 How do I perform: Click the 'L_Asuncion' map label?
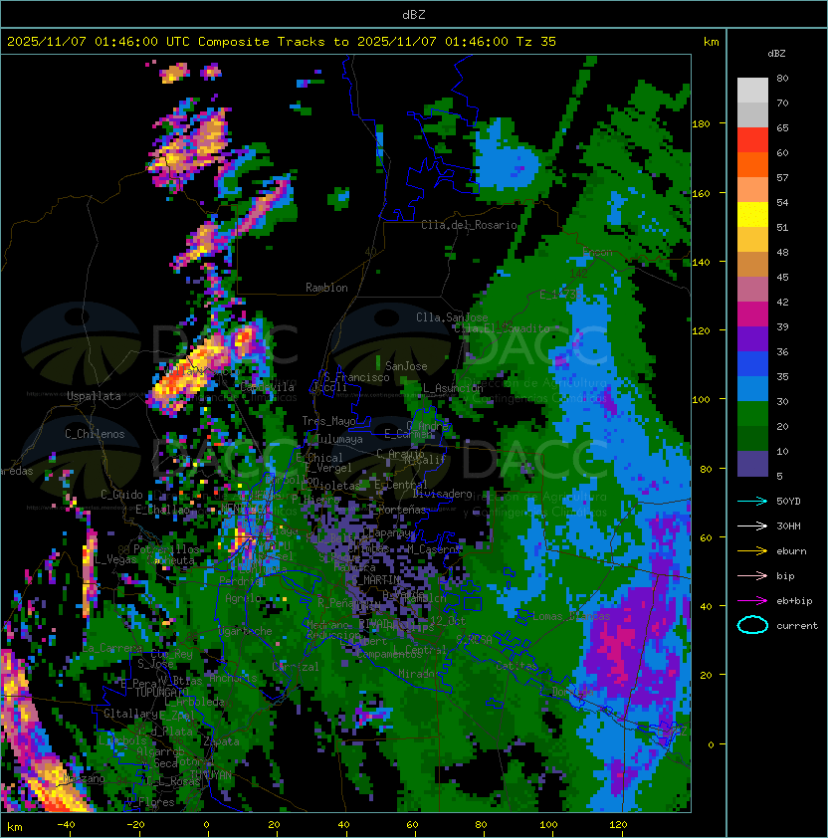click(x=453, y=388)
